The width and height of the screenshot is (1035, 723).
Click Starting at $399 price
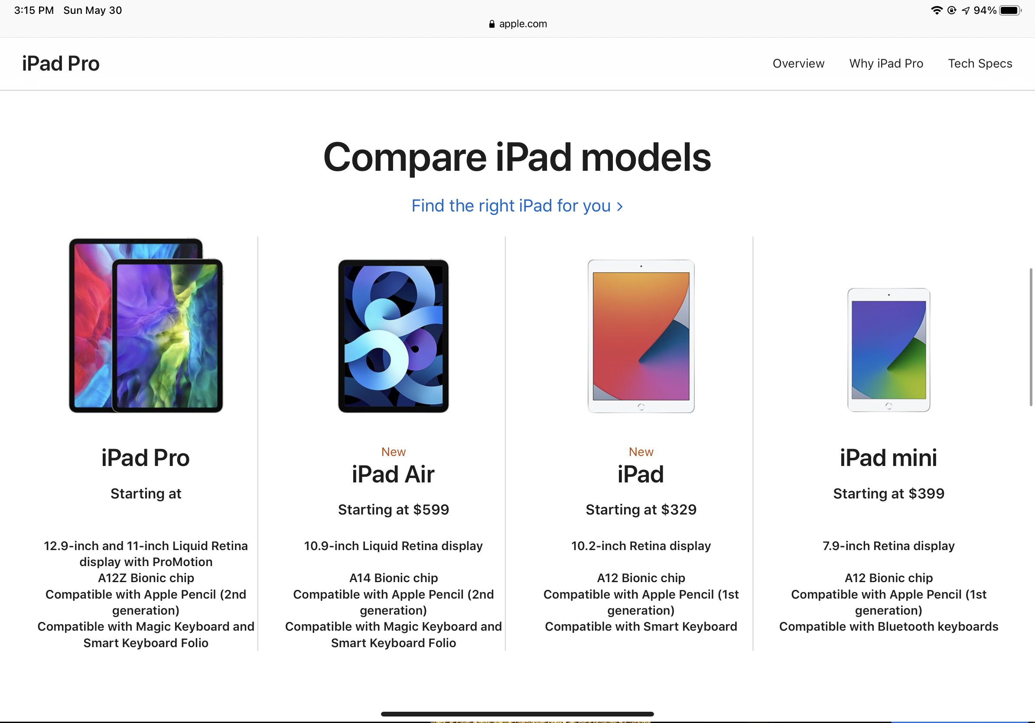click(889, 494)
